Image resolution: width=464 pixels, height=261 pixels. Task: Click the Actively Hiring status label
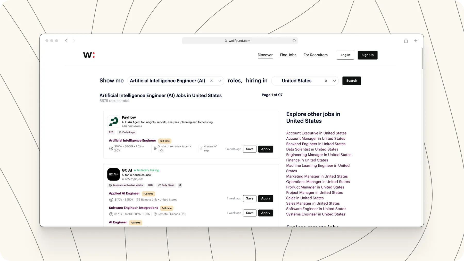tap(147, 170)
